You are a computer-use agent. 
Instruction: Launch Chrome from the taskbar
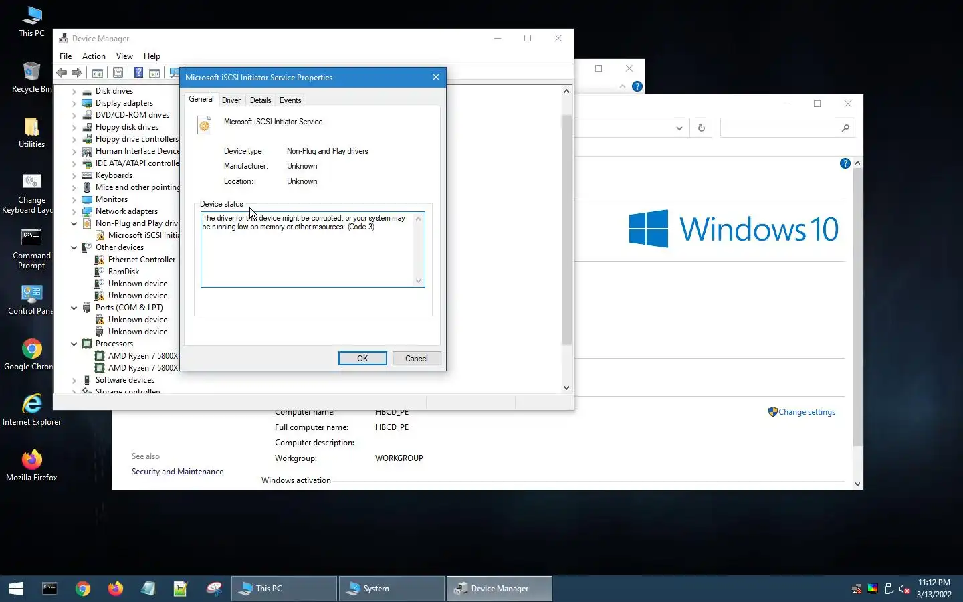pos(83,589)
